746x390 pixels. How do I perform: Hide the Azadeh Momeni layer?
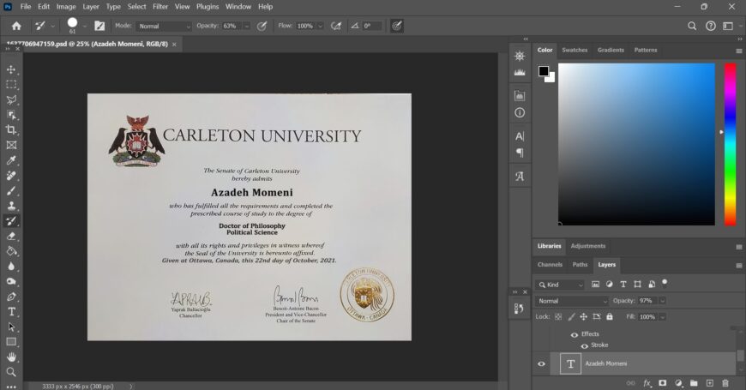click(x=541, y=363)
